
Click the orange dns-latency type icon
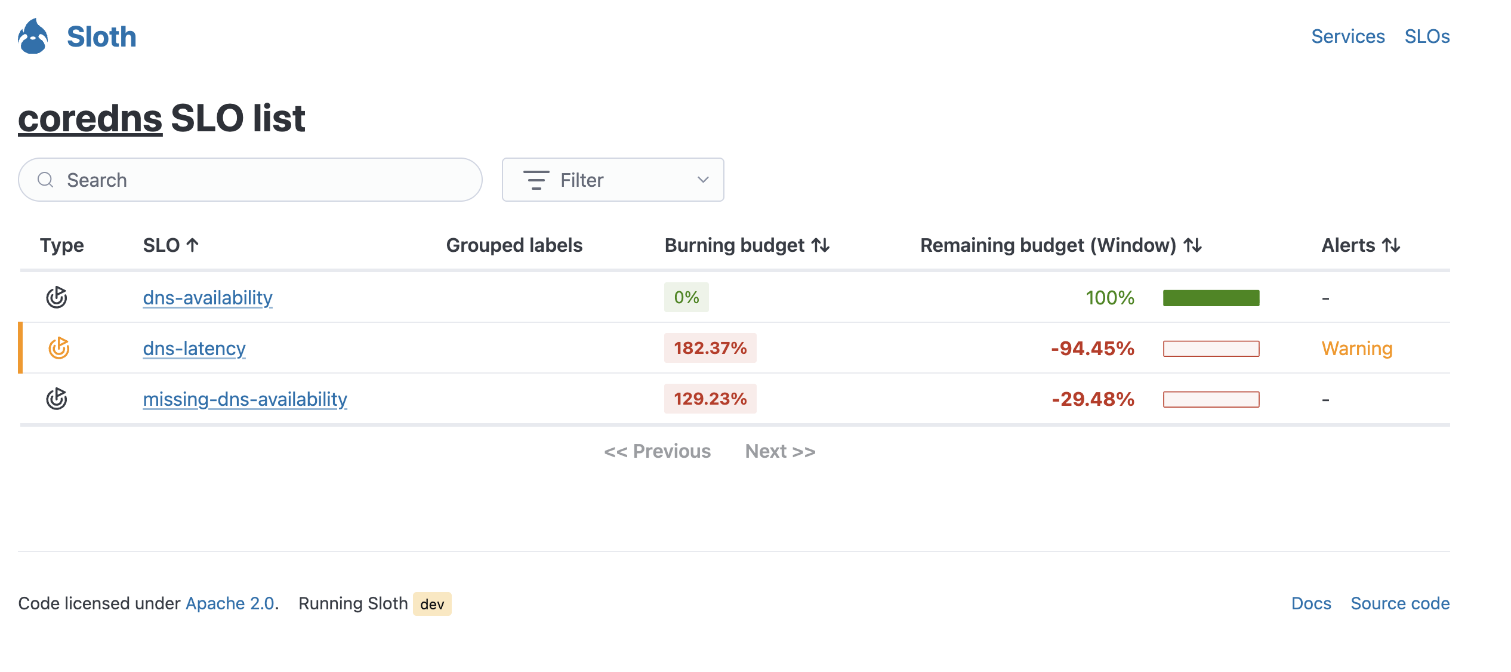[x=58, y=348]
